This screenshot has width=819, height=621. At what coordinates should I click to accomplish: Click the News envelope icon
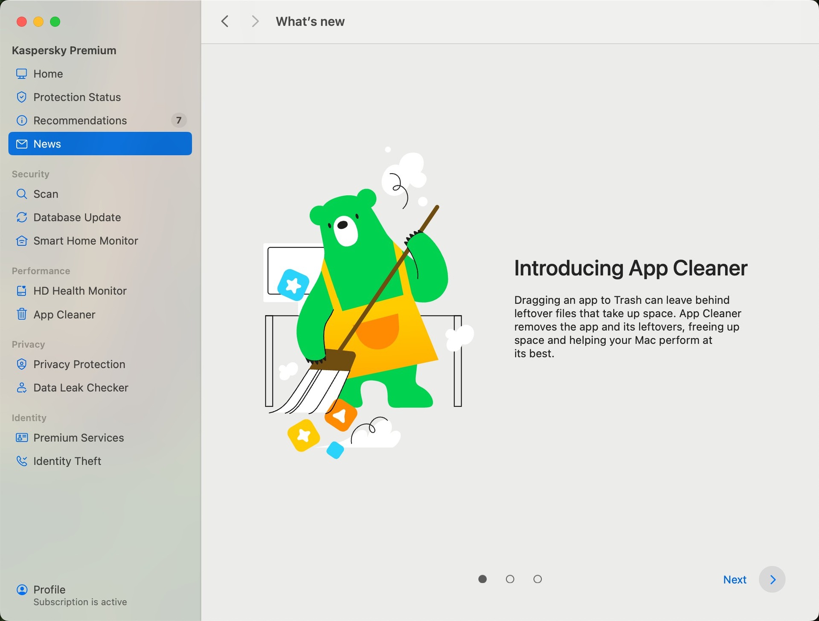tap(21, 144)
